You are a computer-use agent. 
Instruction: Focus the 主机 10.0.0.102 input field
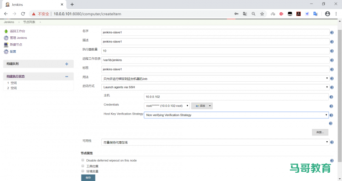pos(236,97)
